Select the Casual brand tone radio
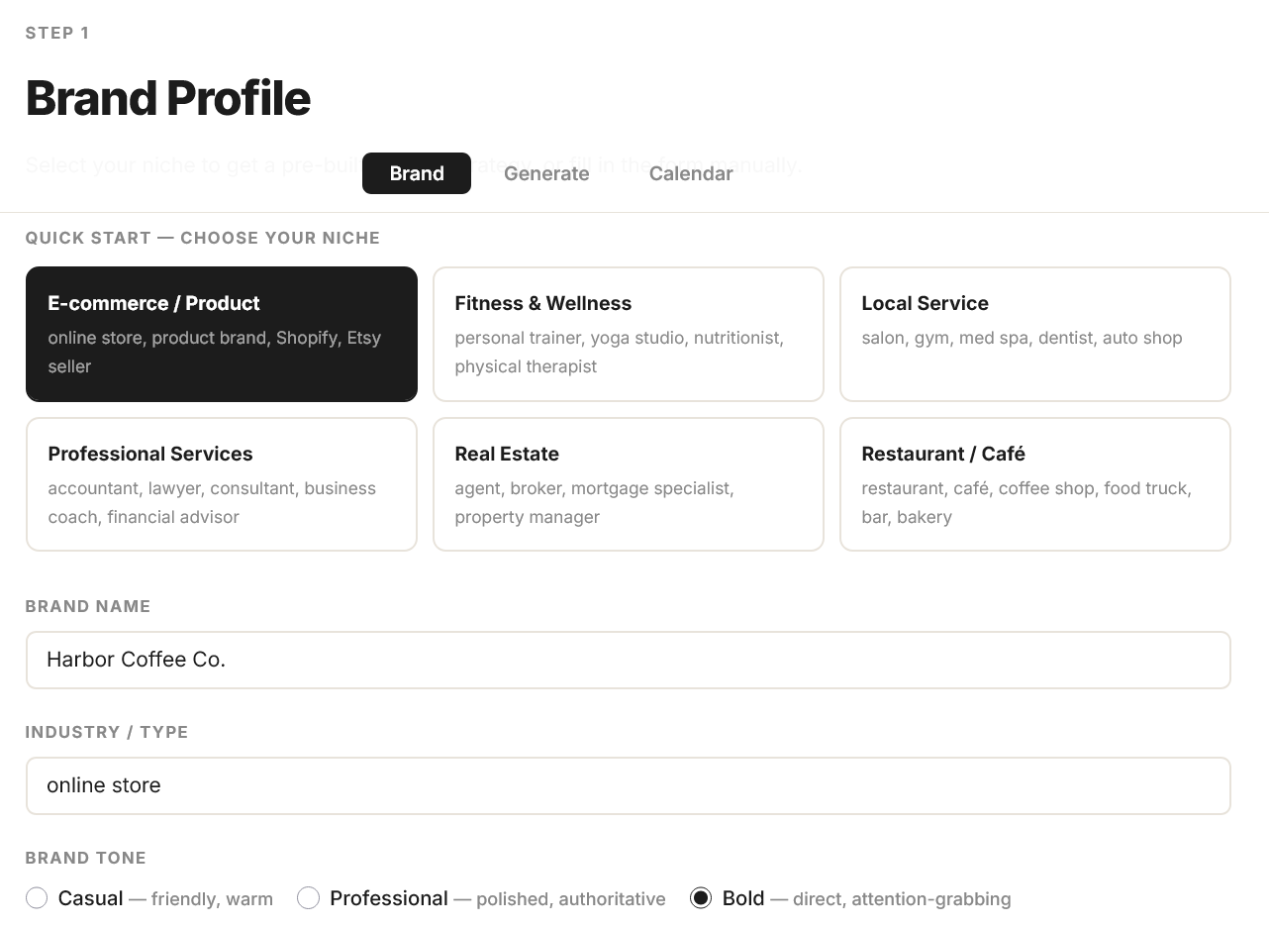Image resolution: width=1269 pixels, height=928 pixels. pos(37,898)
